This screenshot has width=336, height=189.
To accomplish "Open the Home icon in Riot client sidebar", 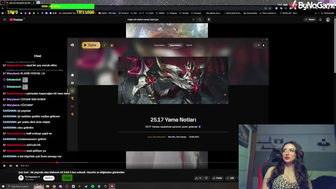I will (72, 75).
